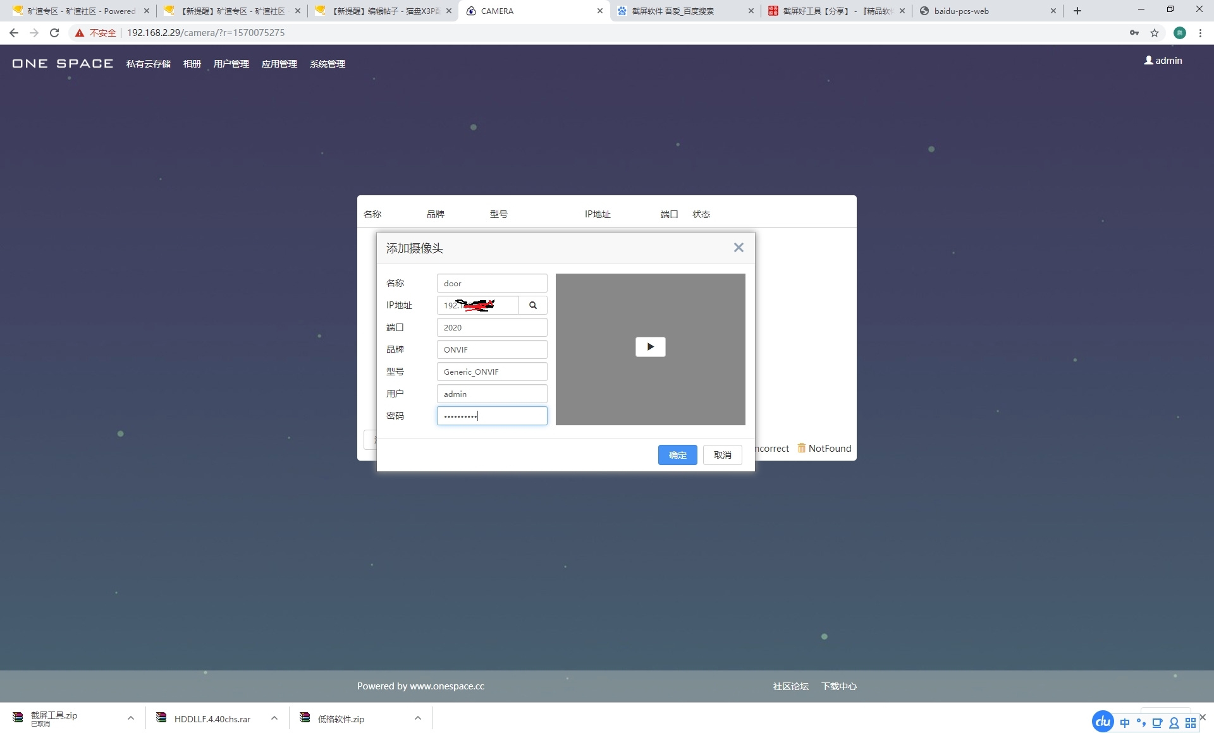Click the 取消 button

(722, 455)
